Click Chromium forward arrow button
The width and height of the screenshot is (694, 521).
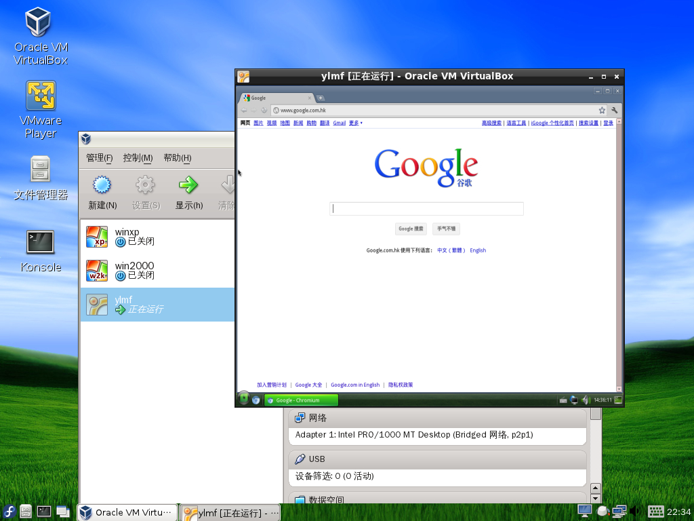(x=254, y=111)
